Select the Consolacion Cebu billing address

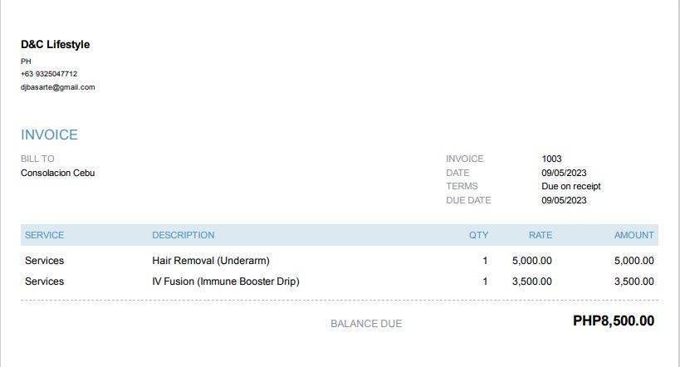[57, 173]
